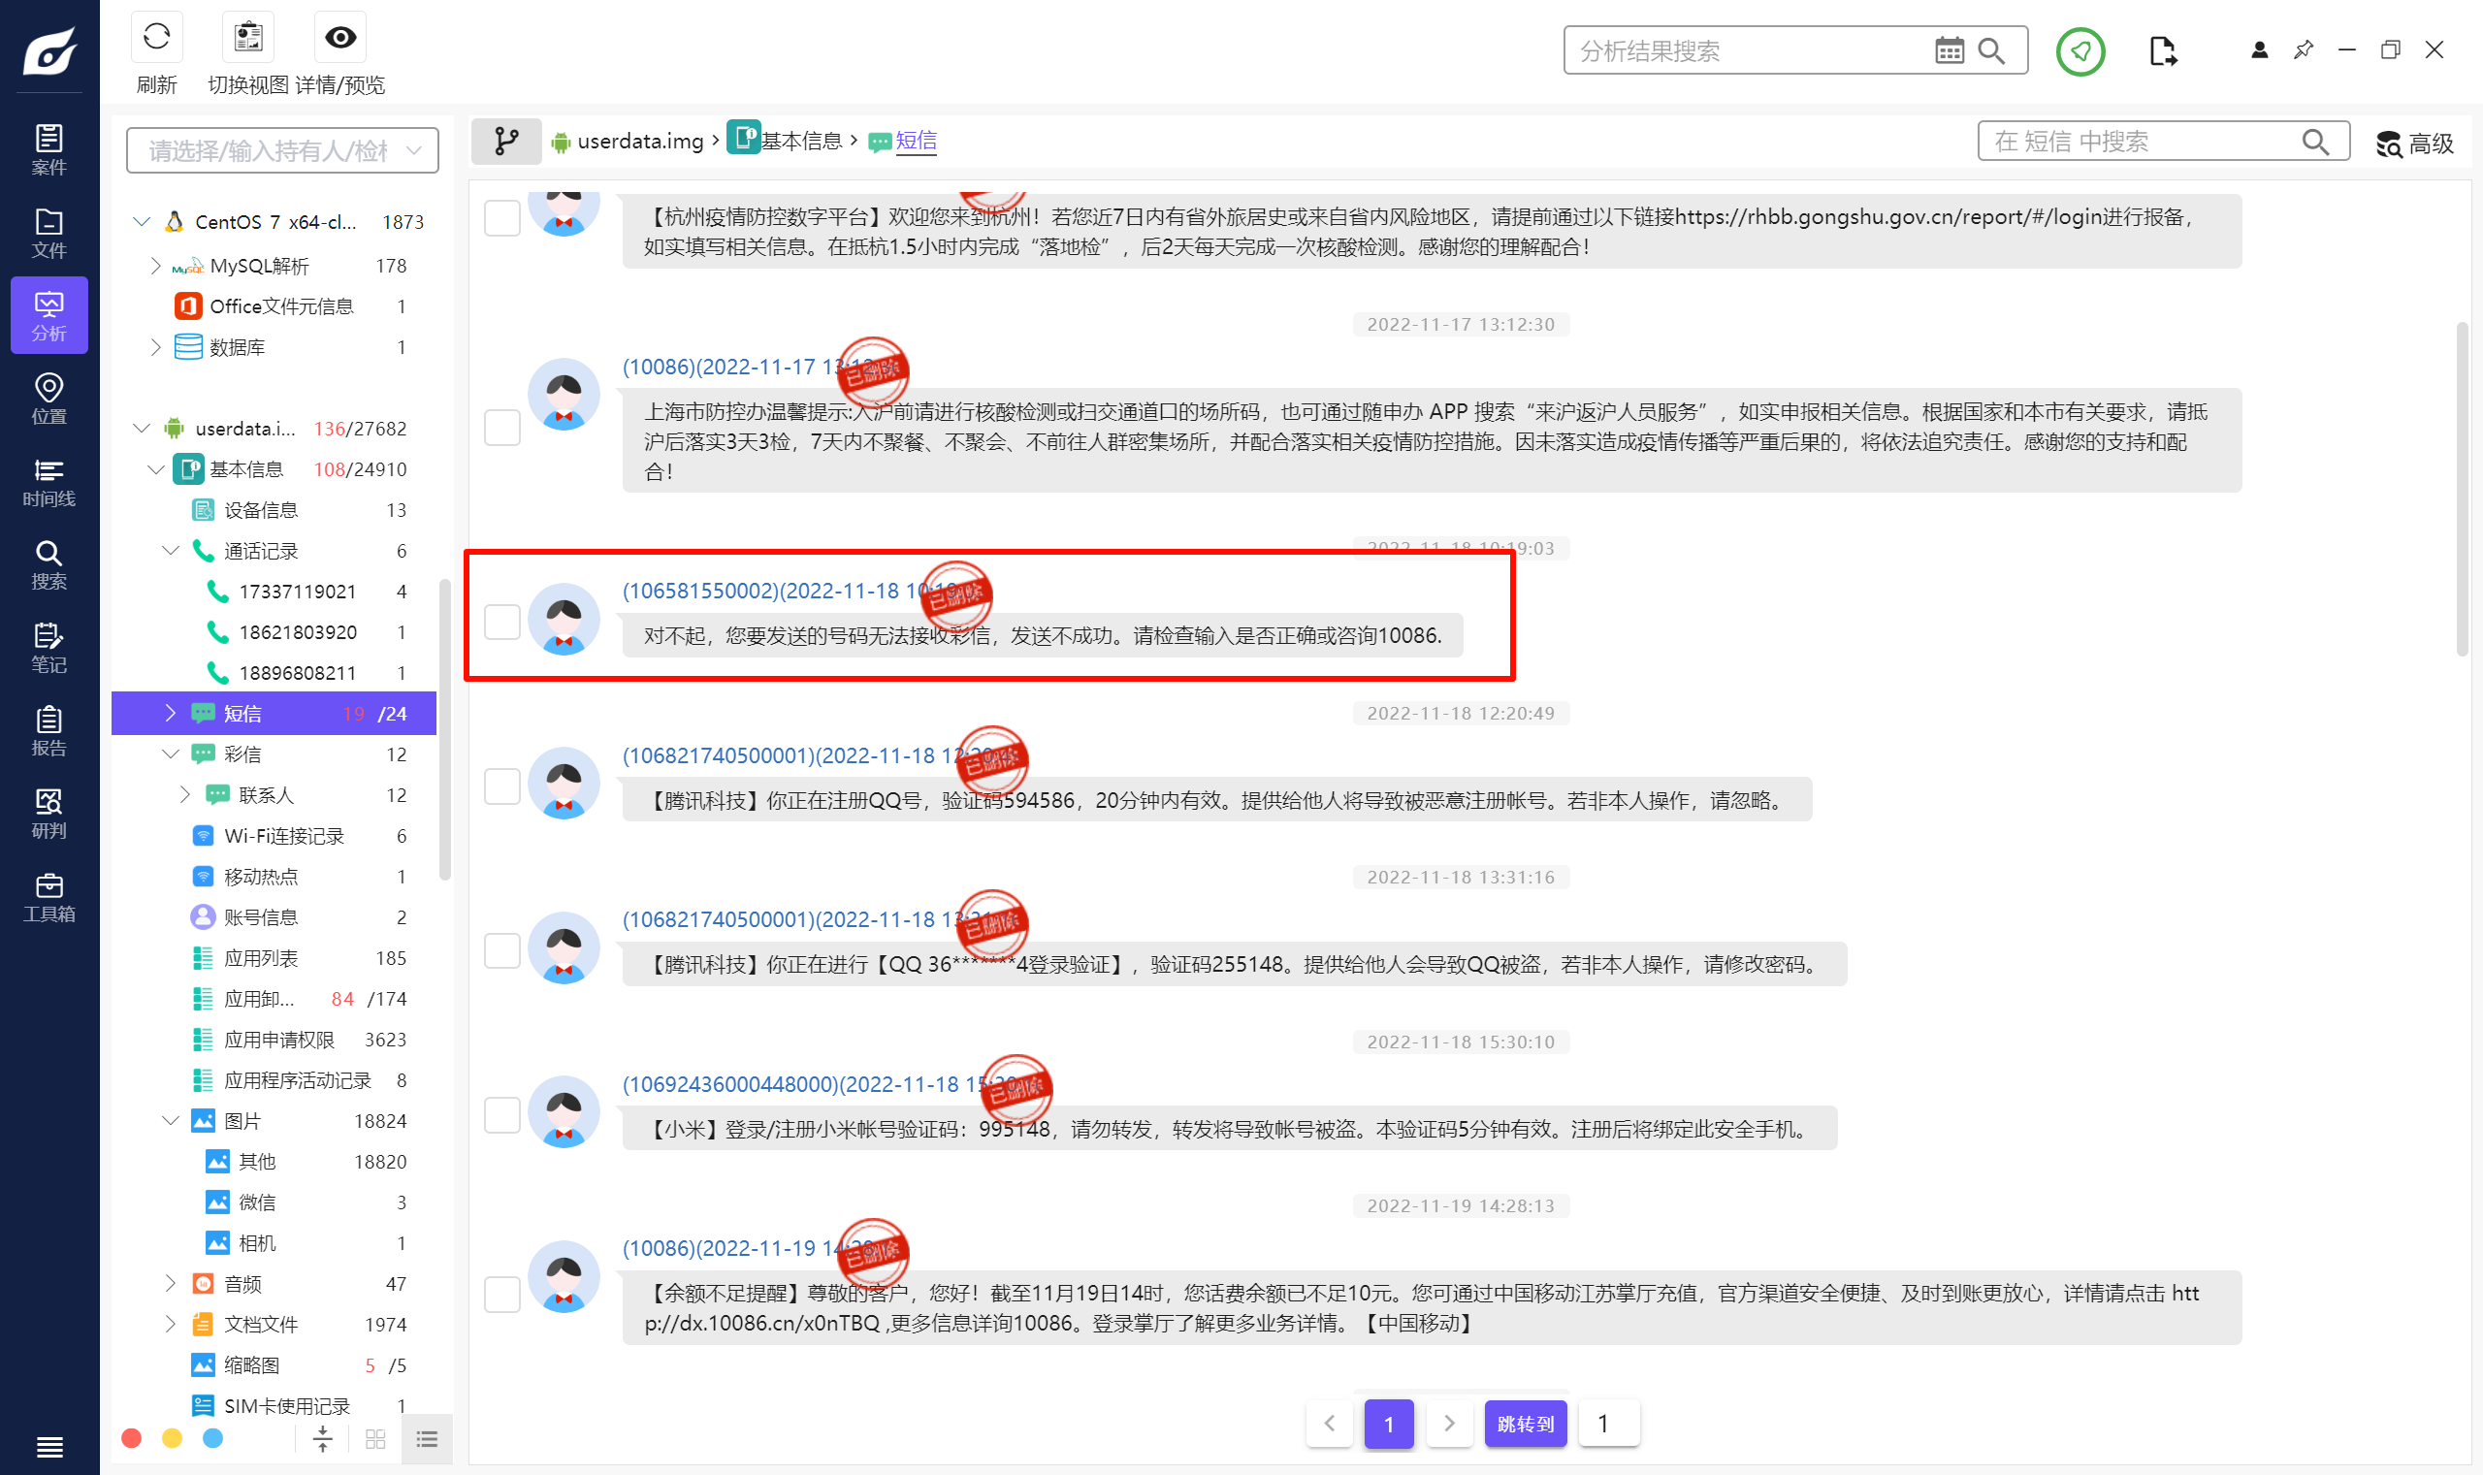
Task: Click page 1 pagination button
Action: click(1389, 1424)
